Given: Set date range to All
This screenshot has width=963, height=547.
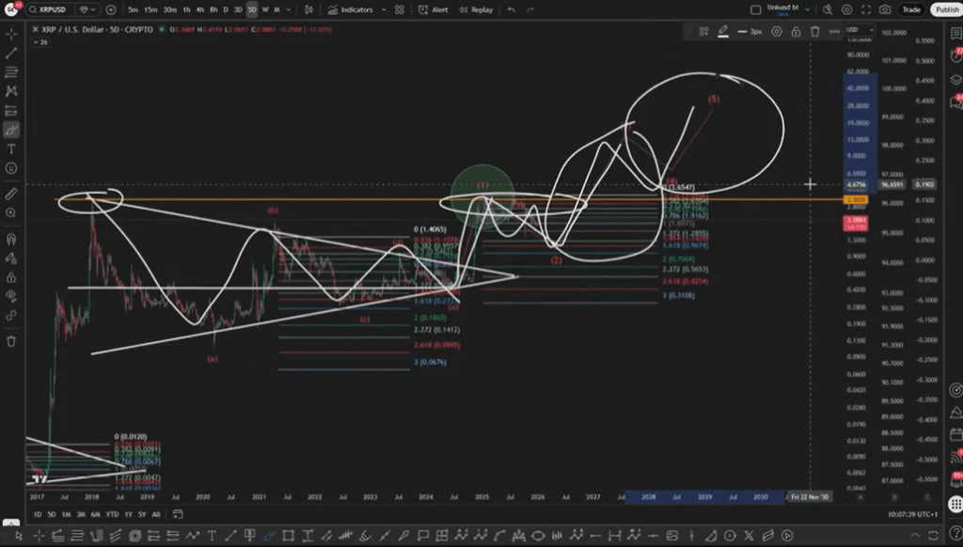Looking at the screenshot, I should (156, 514).
